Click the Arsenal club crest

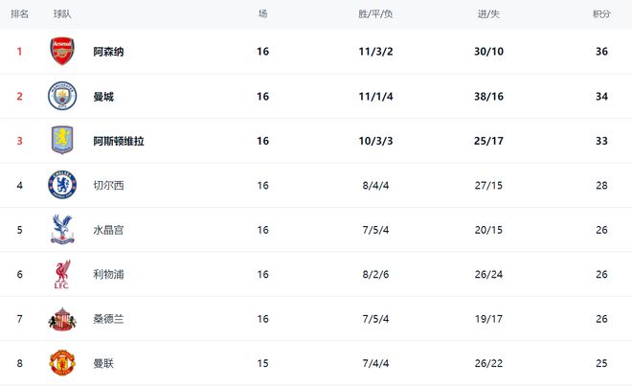[x=62, y=52]
